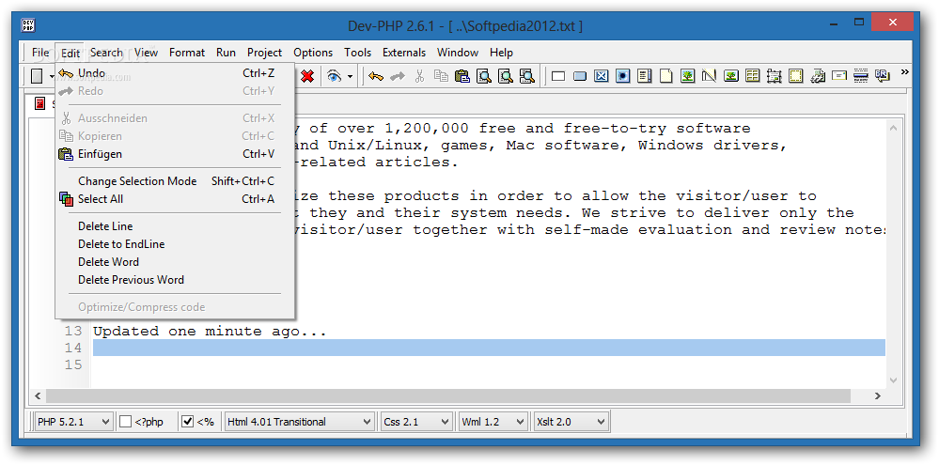Place cursor in highlighted line 14
This screenshot has height=465, width=939.
[489, 348]
